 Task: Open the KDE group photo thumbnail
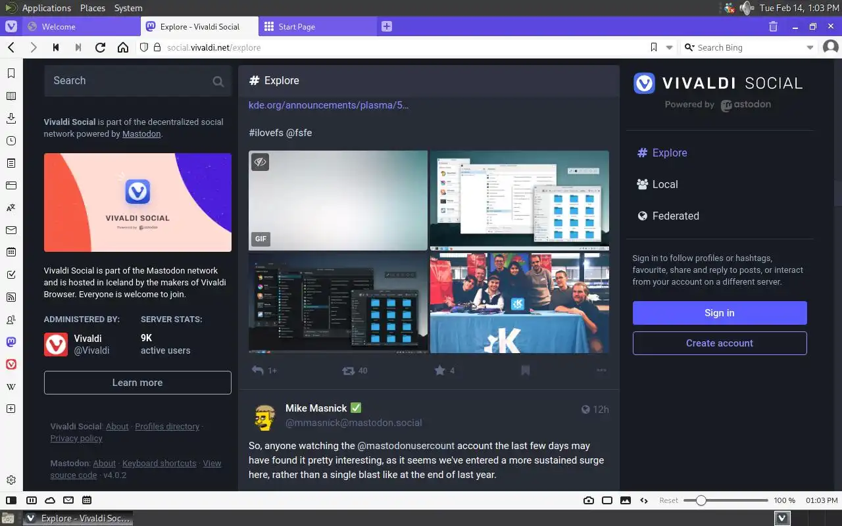(520, 303)
